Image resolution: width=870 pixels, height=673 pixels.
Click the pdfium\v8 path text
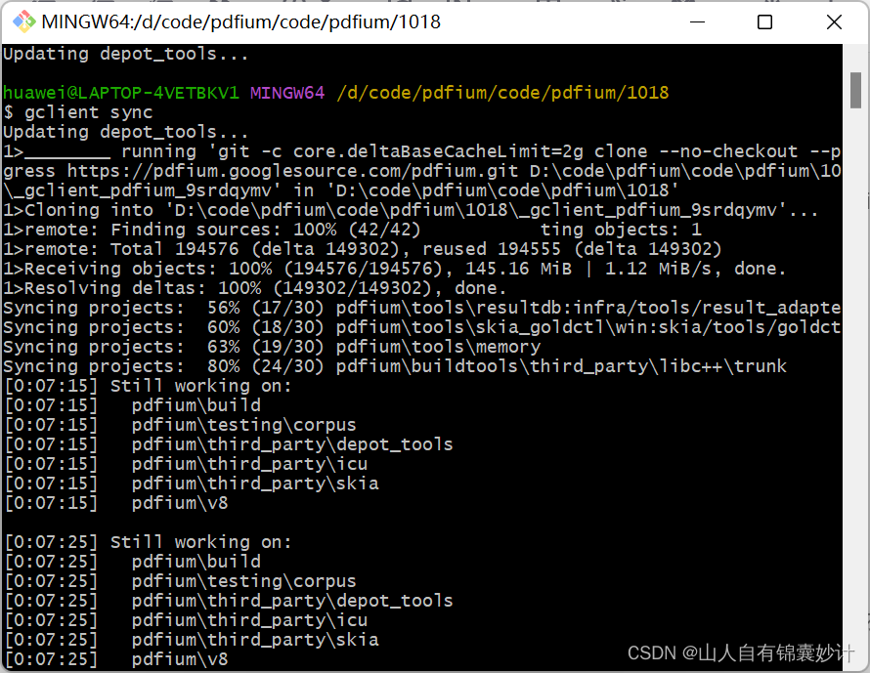pyautogui.click(x=179, y=502)
